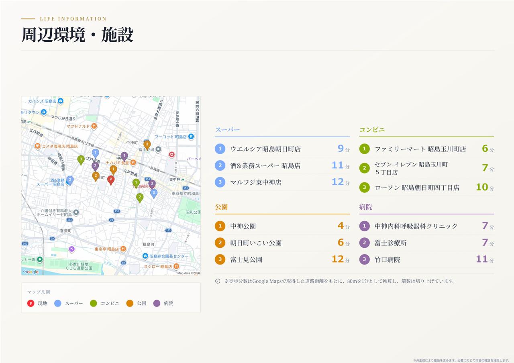
Task: Click the 酒&業務スーパー 昭島店 list entry
Action: click(x=282, y=165)
